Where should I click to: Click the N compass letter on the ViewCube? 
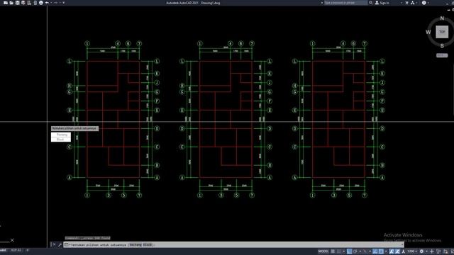[442, 18]
